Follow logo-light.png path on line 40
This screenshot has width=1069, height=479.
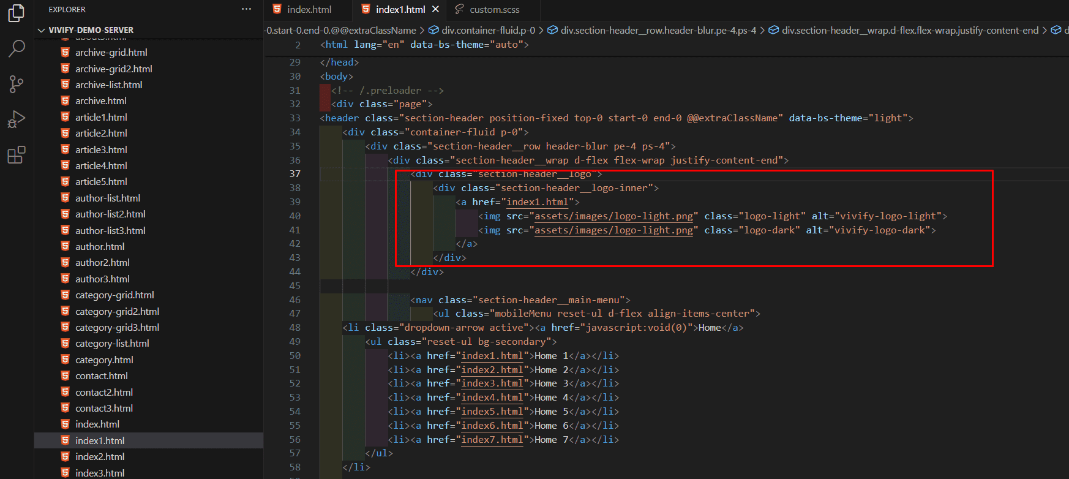[613, 216]
